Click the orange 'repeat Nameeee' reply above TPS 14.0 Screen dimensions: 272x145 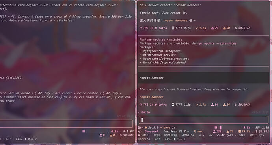tap(151, 97)
